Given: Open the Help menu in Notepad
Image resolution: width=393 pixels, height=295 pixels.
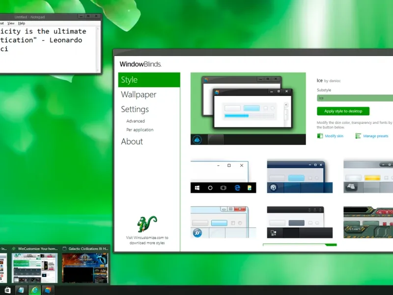Looking at the screenshot, I should point(22,23).
